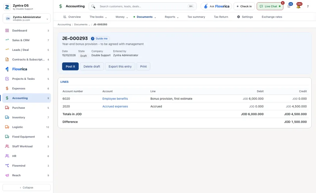Viewport: 316px width, 193px height.
Task: Print the journal entry
Action: [x=143, y=66]
